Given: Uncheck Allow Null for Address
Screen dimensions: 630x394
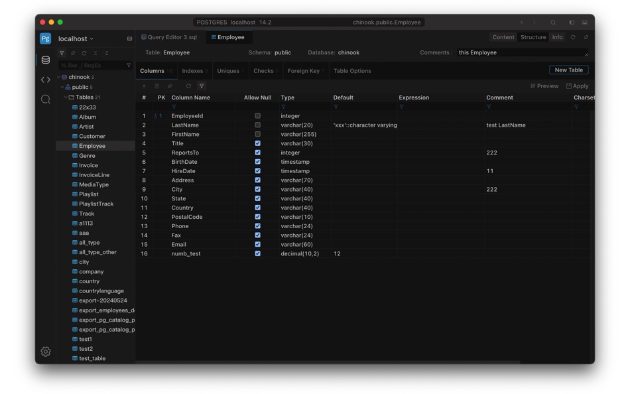Looking at the screenshot, I should pos(257,180).
